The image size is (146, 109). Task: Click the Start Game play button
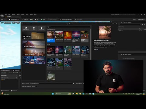(78, 19)
